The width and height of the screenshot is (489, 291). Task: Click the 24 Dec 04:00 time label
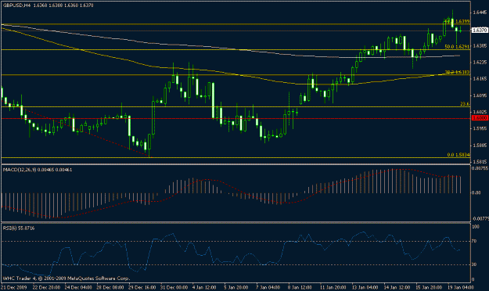[x=78, y=287]
